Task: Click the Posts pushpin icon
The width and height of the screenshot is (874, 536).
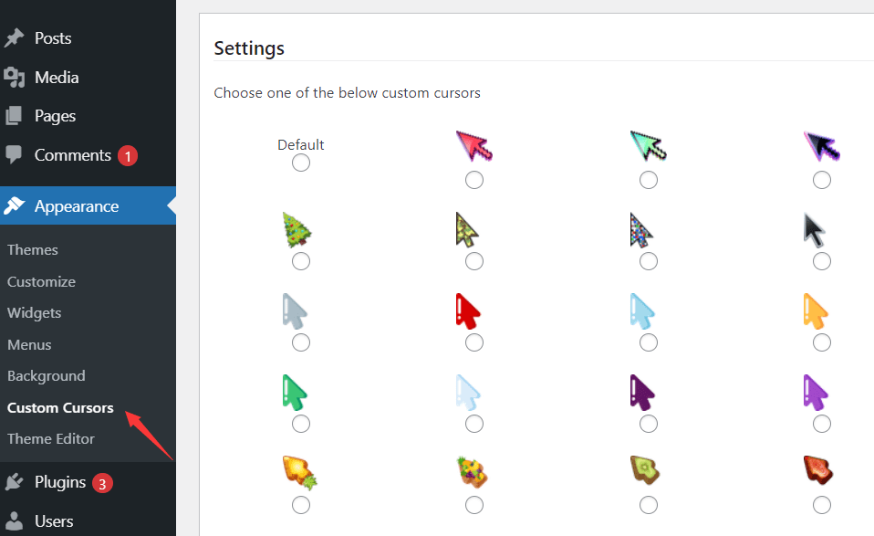Action: (15, 37)
